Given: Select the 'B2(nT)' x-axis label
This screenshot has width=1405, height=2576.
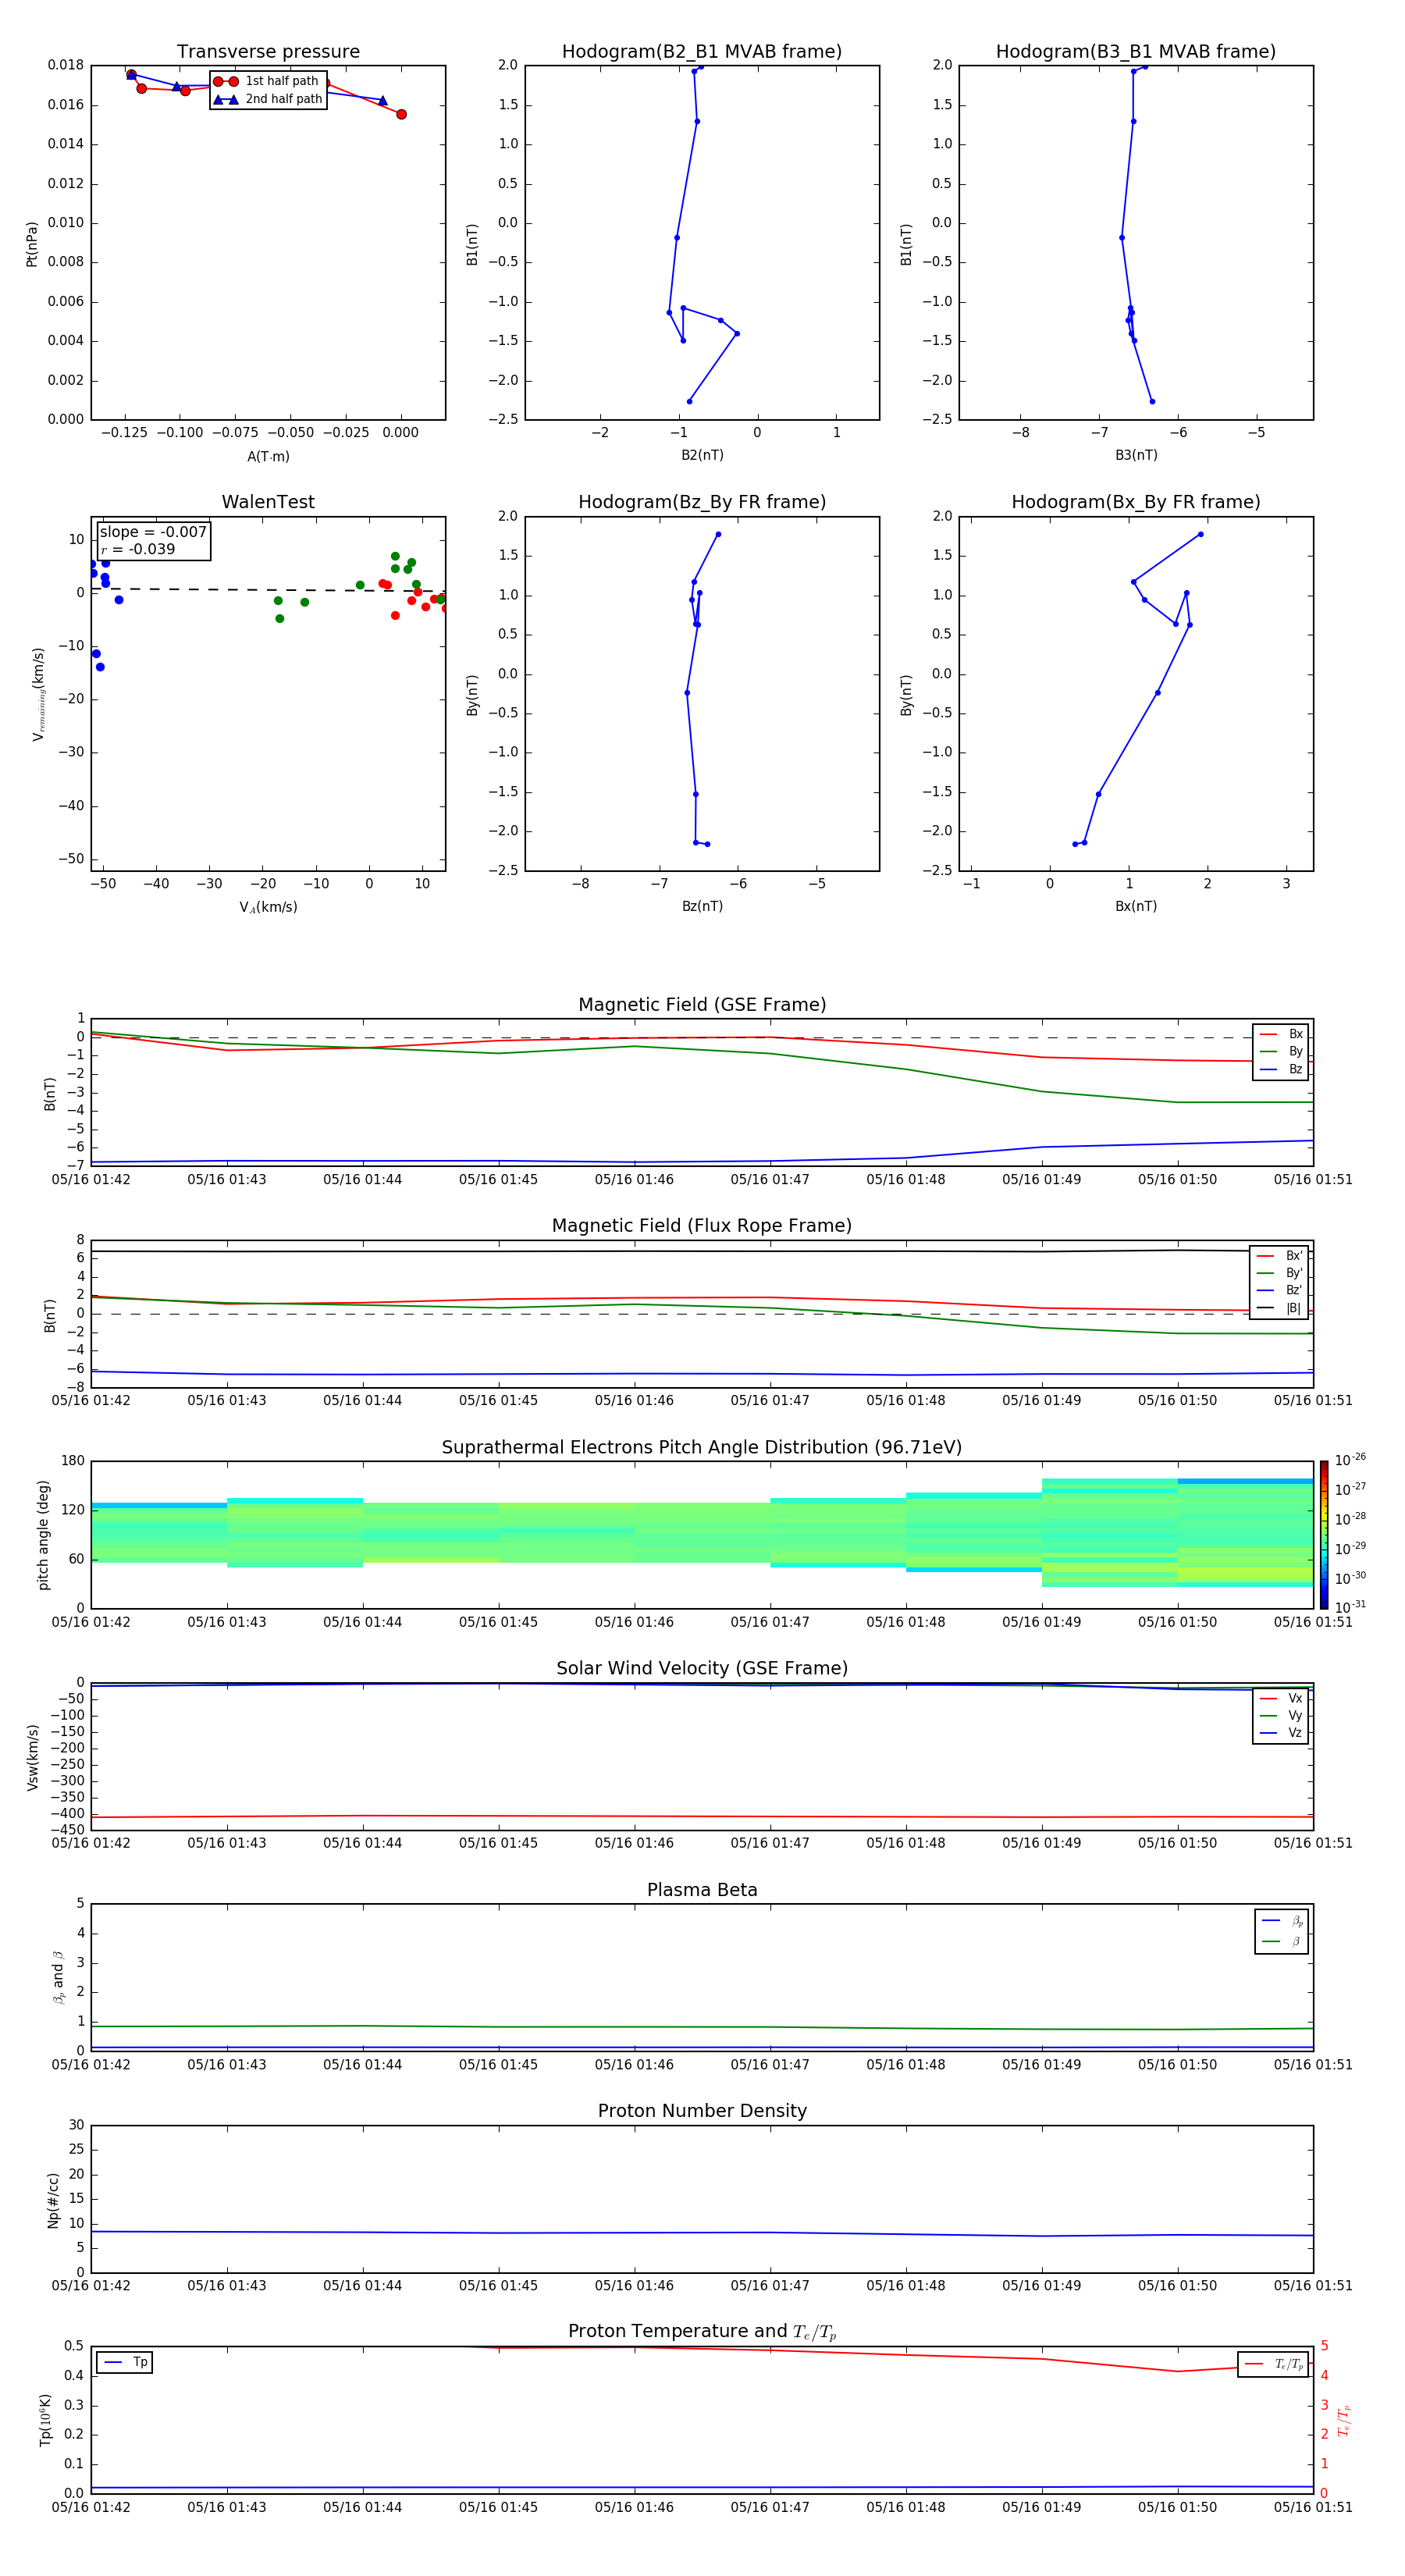Looking at the screenshot, I should (x=702, y=455).
